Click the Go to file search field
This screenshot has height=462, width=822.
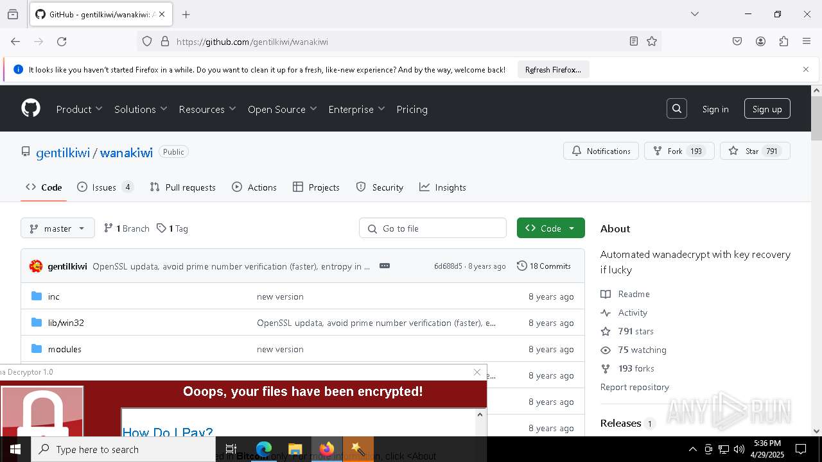pyautogui.click(x=433, y=228)
